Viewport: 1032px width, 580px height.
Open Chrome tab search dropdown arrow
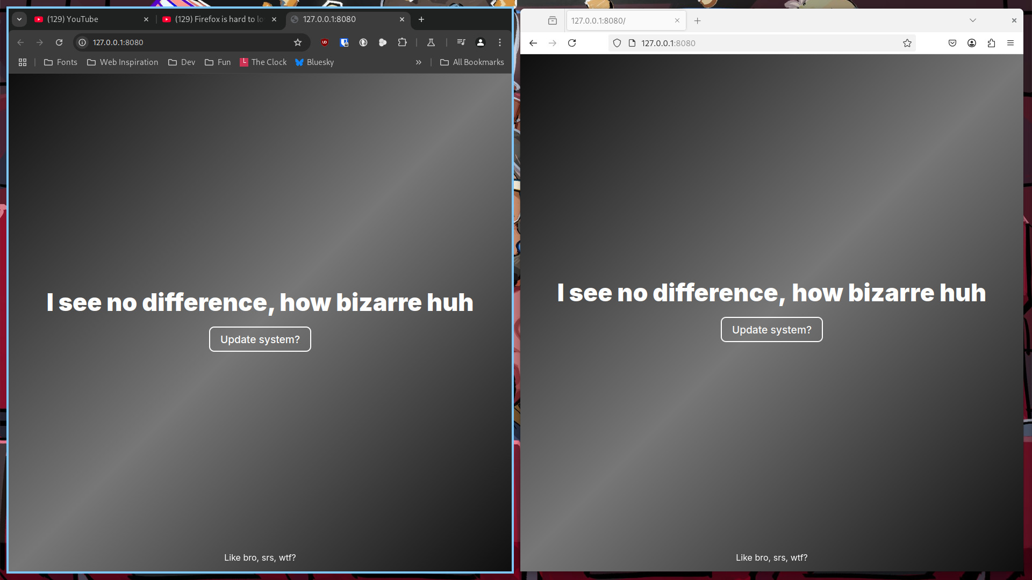click(x=19, y=19)
